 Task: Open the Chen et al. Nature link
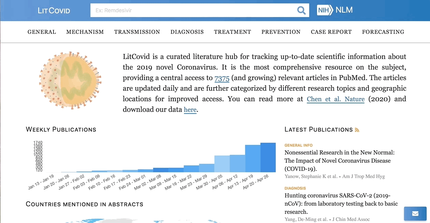(335, 99)
